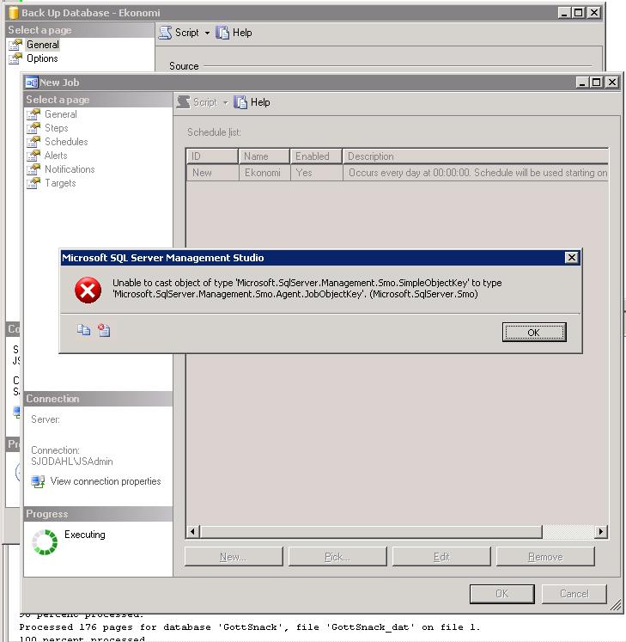Click New Job window title icon
This screenshot has height=642, width=626.
point(32,83)
